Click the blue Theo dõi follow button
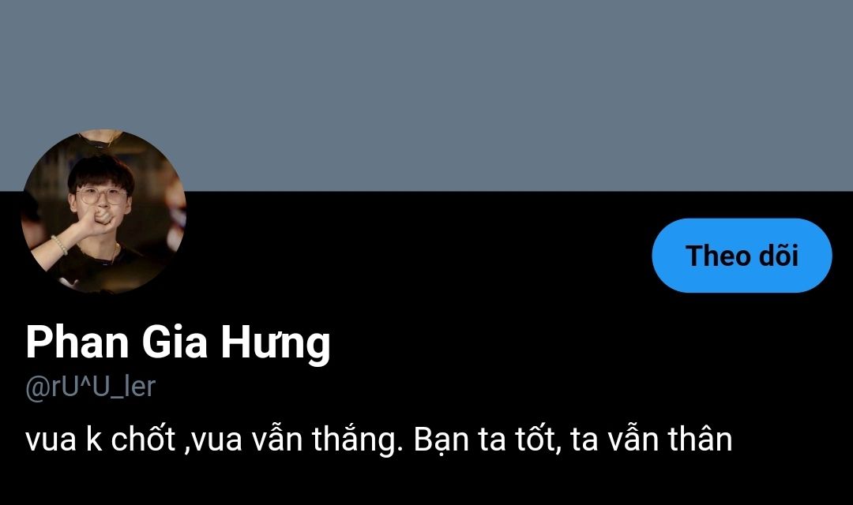This screenshot has height=505, width=853. (742, 256)
